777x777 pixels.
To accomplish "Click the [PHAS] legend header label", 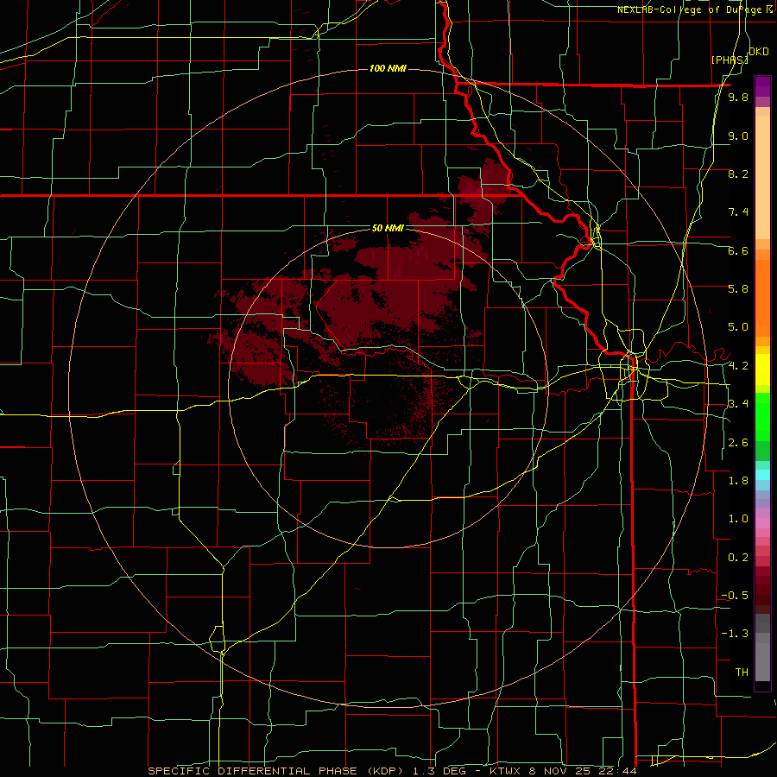I will [x=730, y=60].
